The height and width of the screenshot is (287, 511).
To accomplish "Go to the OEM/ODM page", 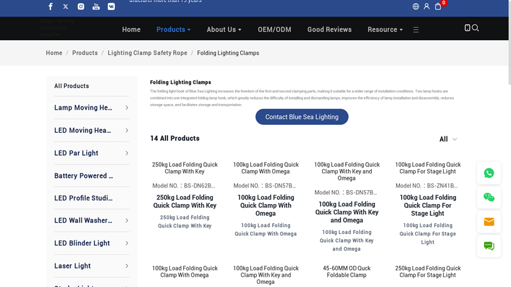I will (x=274, y=29).
